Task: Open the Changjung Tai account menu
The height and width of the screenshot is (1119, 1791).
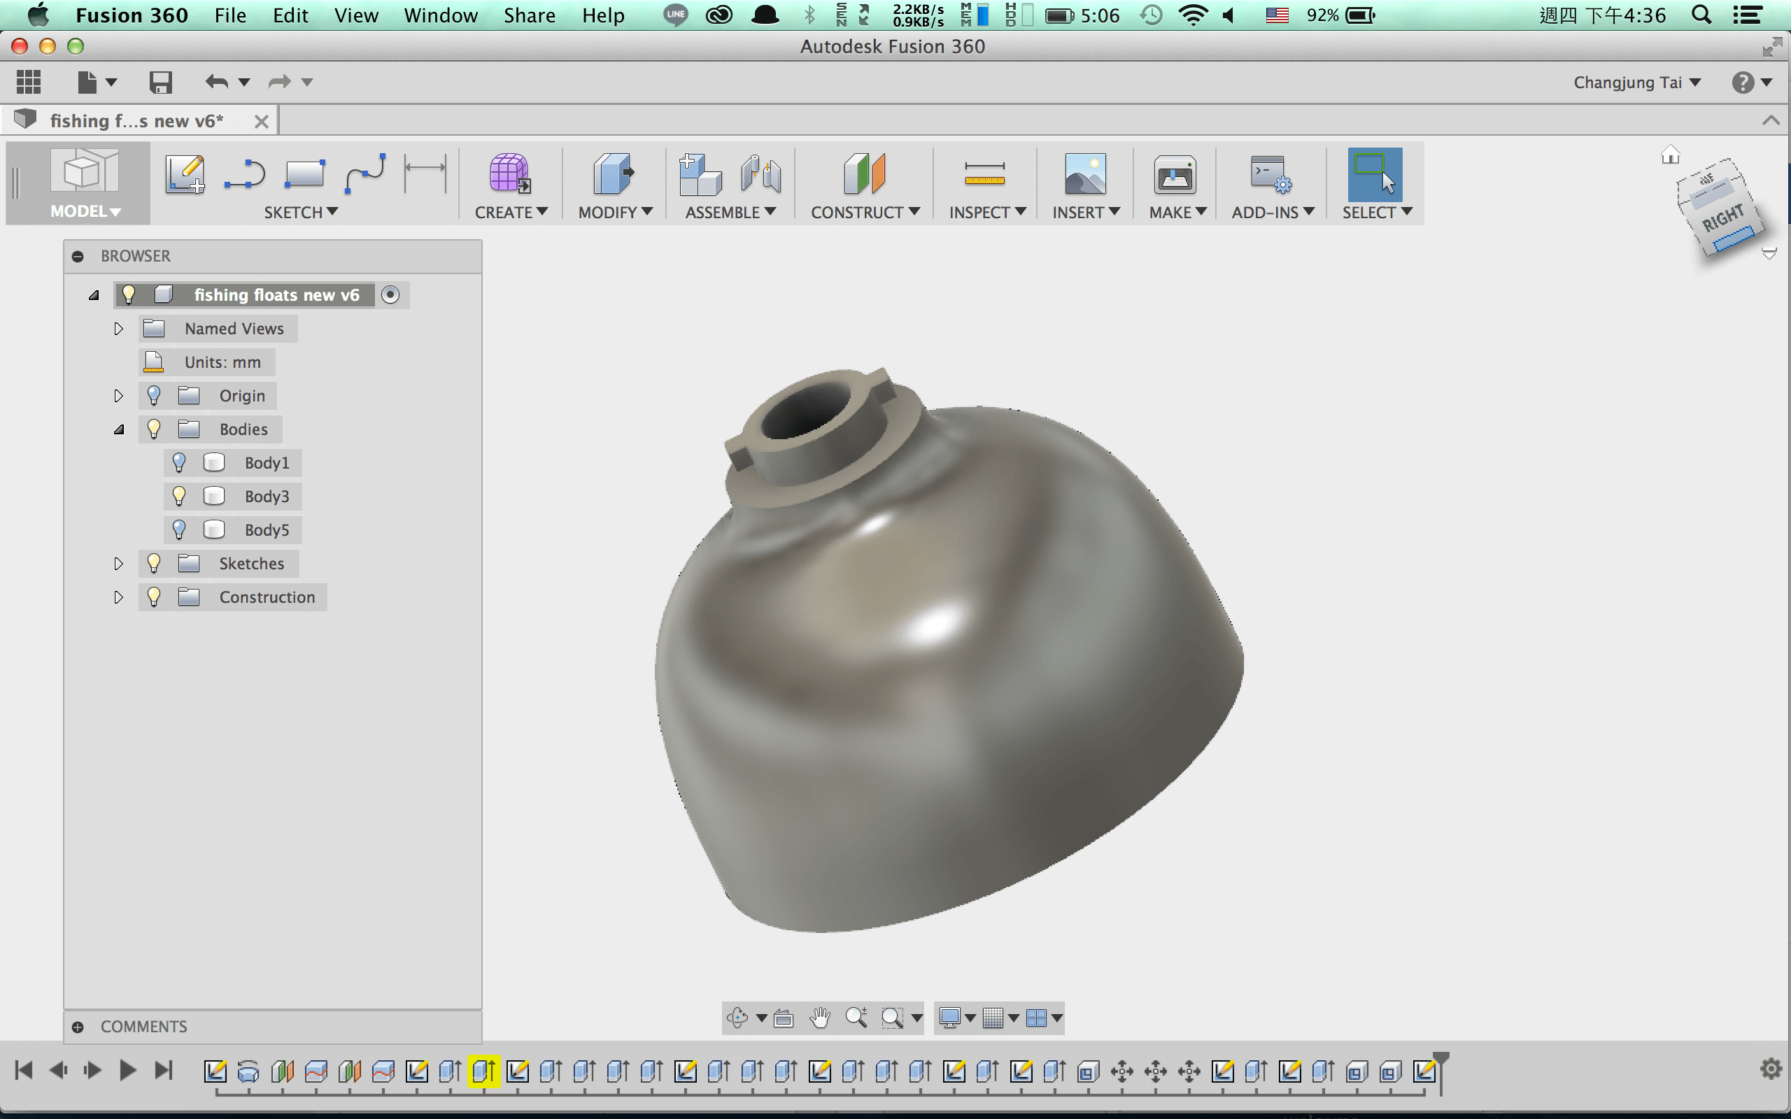Action: [x=1637, y=82]
